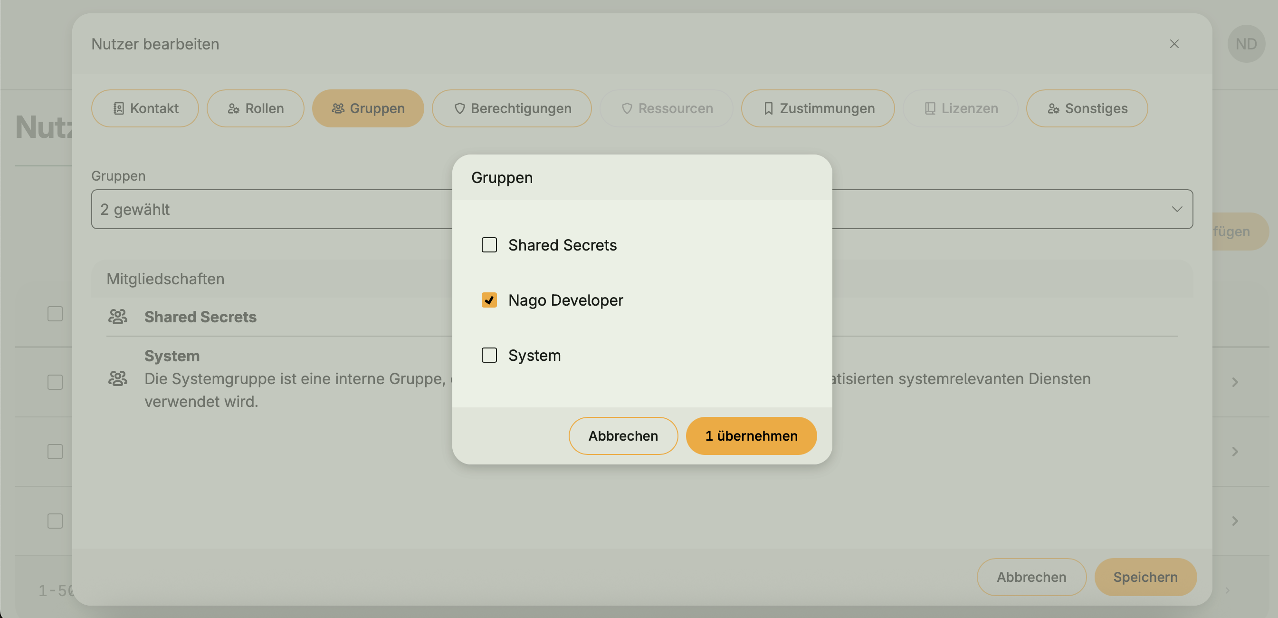
Task: Click the user-cog icon in Sonstiges tab
Action: tap(1053, 108)
